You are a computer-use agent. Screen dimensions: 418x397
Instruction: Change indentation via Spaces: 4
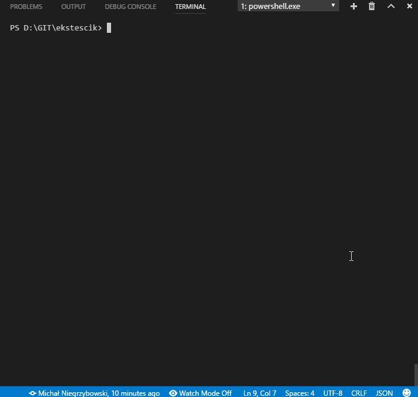click(300, 393)
